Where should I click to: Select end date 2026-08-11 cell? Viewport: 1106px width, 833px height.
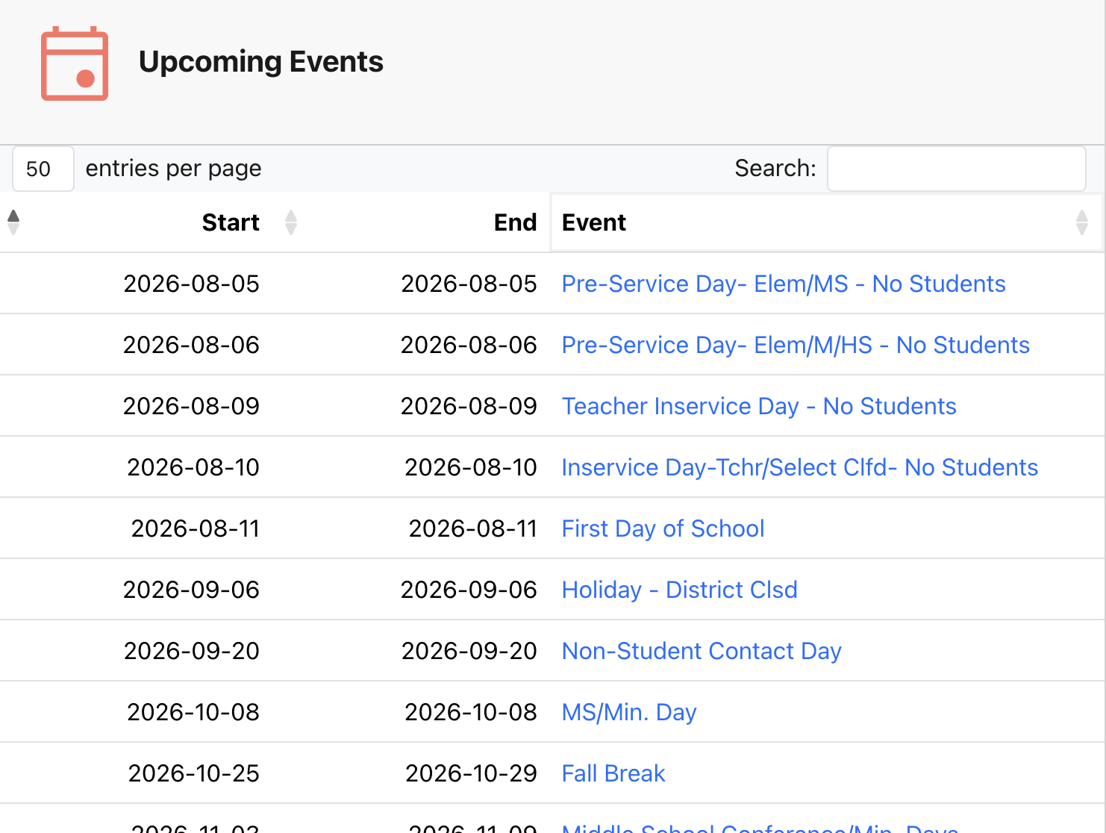coord(472,528)
